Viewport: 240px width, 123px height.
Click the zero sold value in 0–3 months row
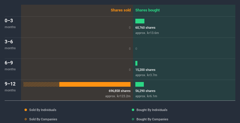pyautogui.click(x=130, y=28)
